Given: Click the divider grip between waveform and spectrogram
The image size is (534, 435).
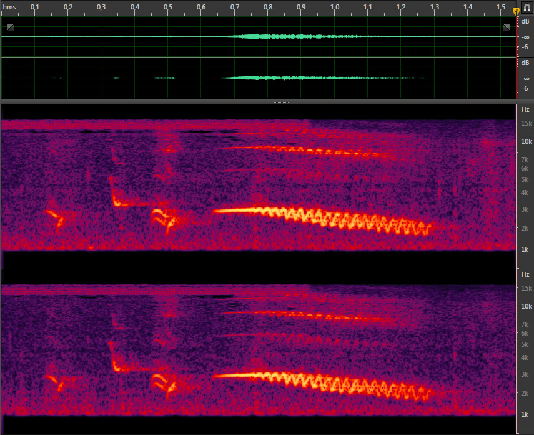Looking at the screenshot, I should (281, 101).
